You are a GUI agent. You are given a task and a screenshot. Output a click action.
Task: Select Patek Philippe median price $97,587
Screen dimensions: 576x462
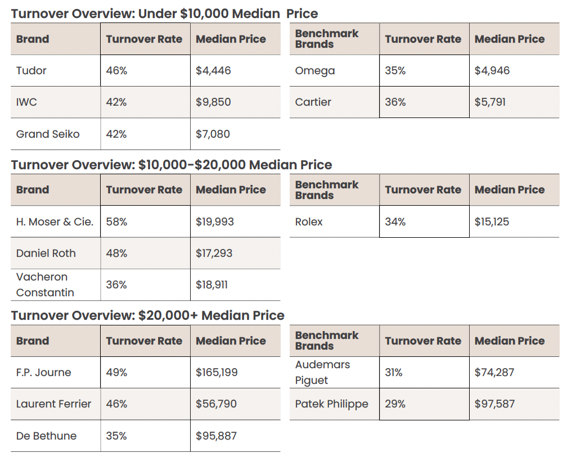click(x=494, y=404)
